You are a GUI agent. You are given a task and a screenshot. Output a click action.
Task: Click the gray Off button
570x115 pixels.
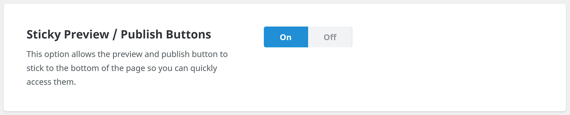[330, 37]
